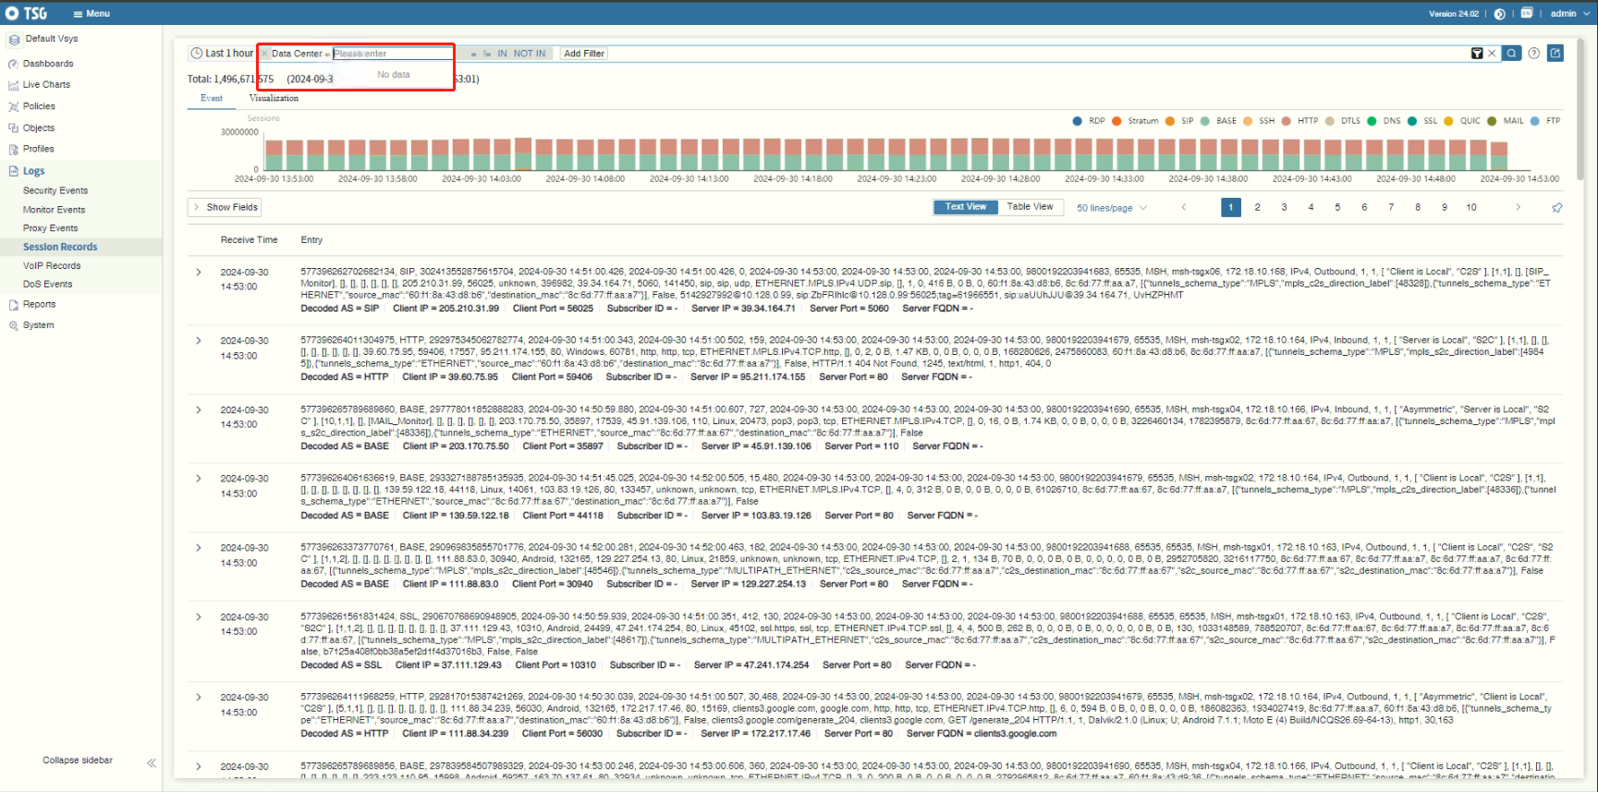Click the Data Center value input field
1598x792 pixels.
click(392, 54)
